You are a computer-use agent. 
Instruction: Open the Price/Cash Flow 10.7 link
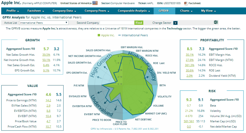coord(48,127)
